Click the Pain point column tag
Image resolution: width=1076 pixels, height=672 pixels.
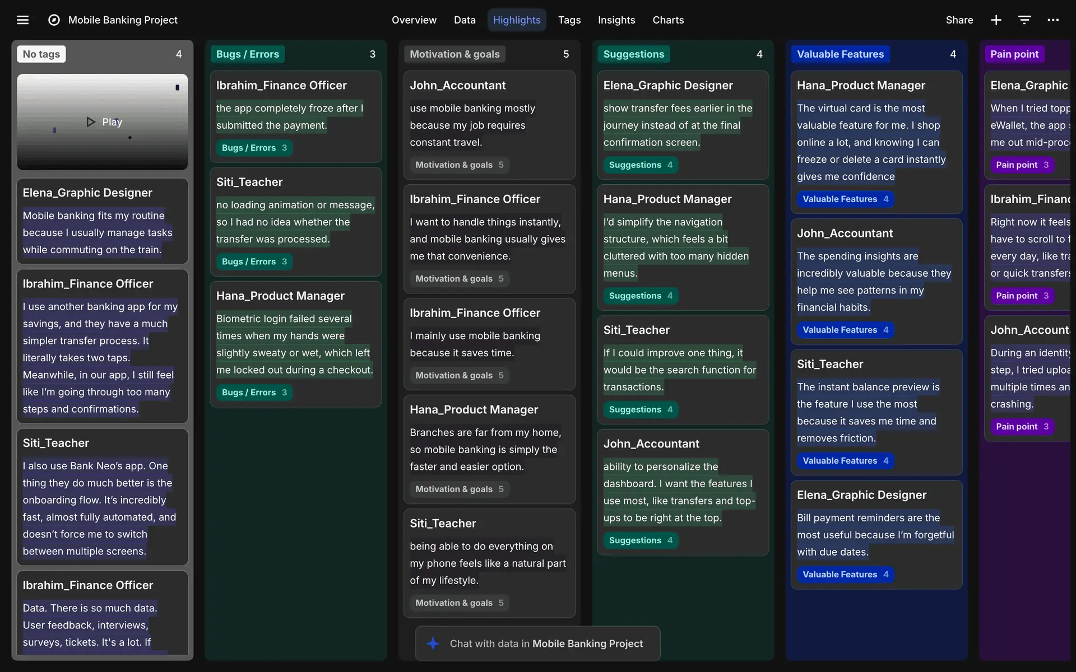click(1014, 54)
